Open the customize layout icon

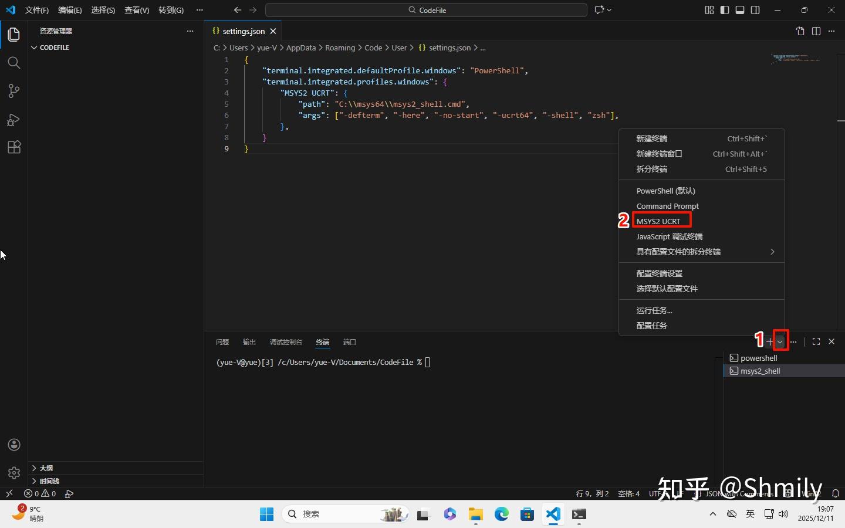(x=709, y=10)
